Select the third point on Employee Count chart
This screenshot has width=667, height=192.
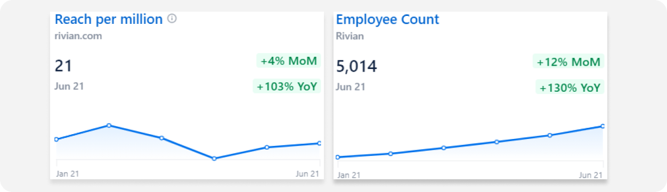(x=444, y=148)
